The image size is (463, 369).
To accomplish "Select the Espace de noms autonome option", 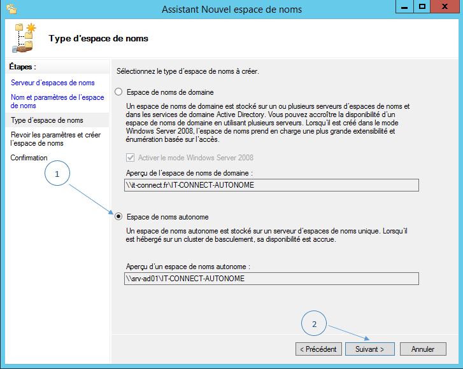I will (x=118, y=216).
